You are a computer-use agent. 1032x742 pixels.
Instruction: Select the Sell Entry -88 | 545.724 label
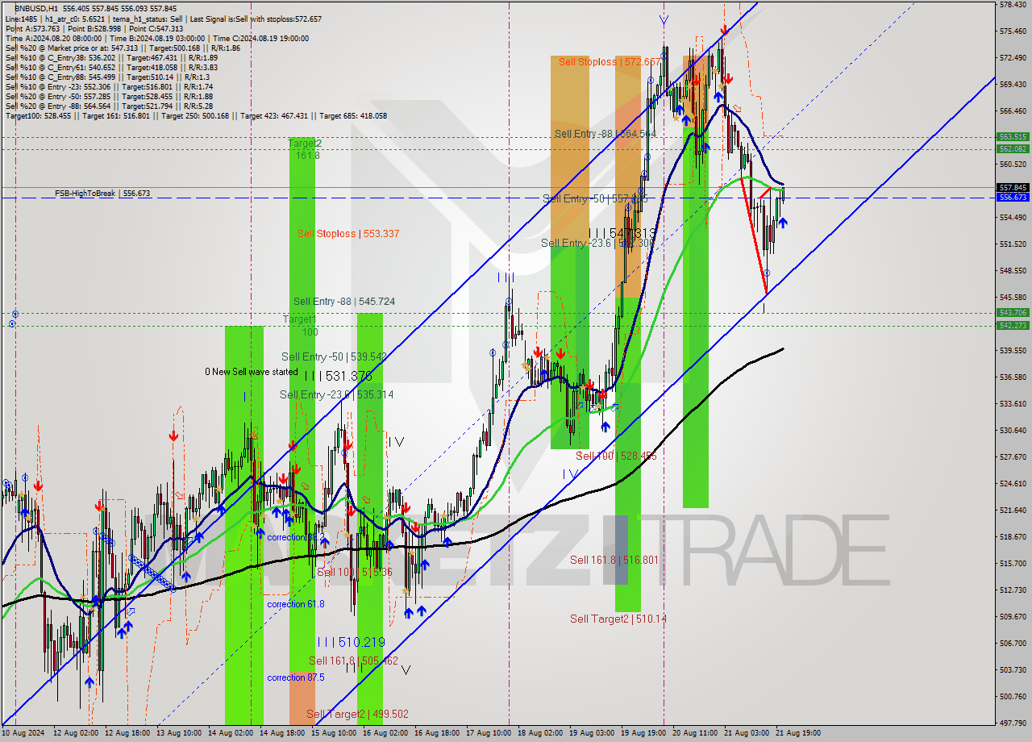pyautogui.click(x=344, y=302)
